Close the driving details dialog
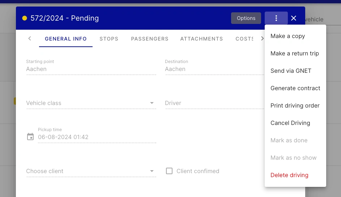341x197 pixels. (294, 18)
